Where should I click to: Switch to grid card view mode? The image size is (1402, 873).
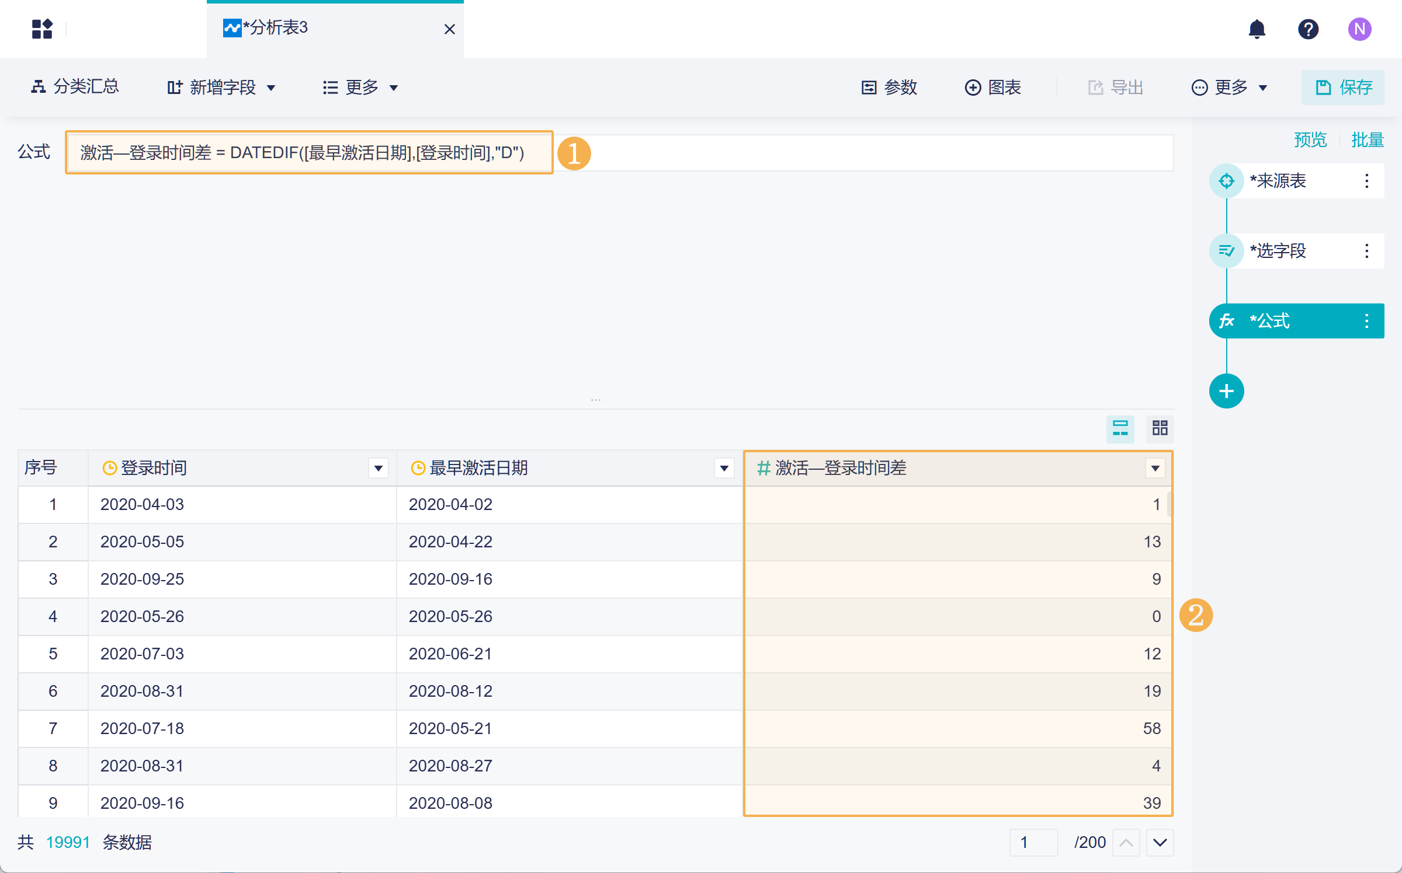[1160, 429]
